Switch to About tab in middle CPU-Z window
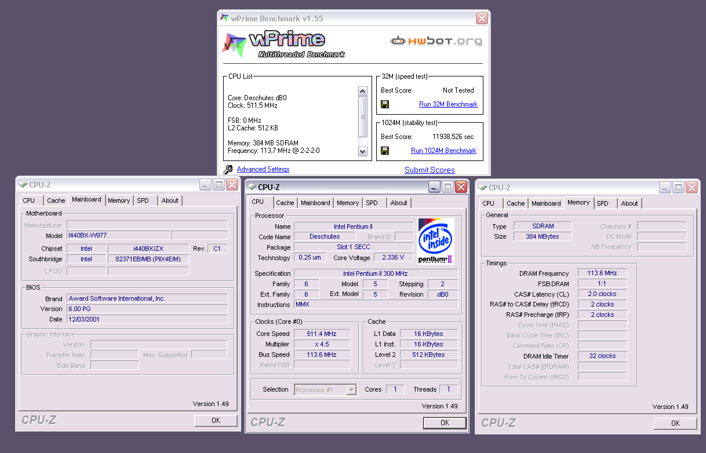706x453 pixels. click(x=399, y=203)
